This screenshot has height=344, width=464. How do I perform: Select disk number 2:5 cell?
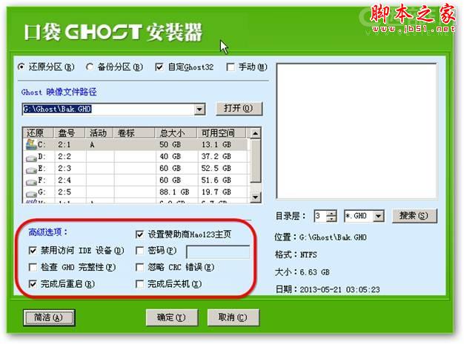64,192
